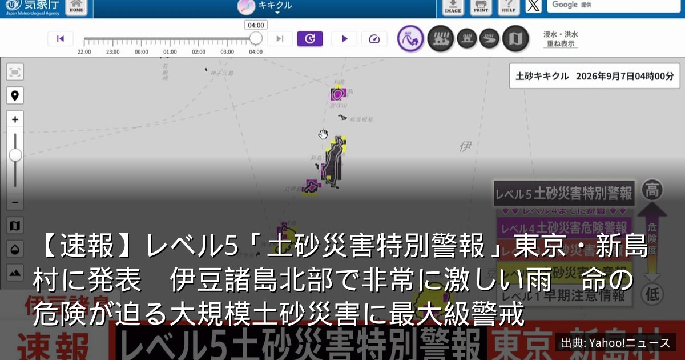Click the 出典: Yahoo!ニュース source label
685x360 pixels.
tap(616, 343)
